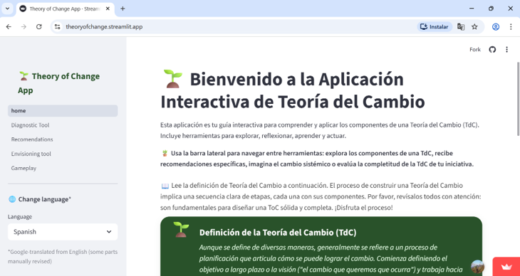View site information icon in address bar
This screenshot has height=276, width=520.
(58, 27)
